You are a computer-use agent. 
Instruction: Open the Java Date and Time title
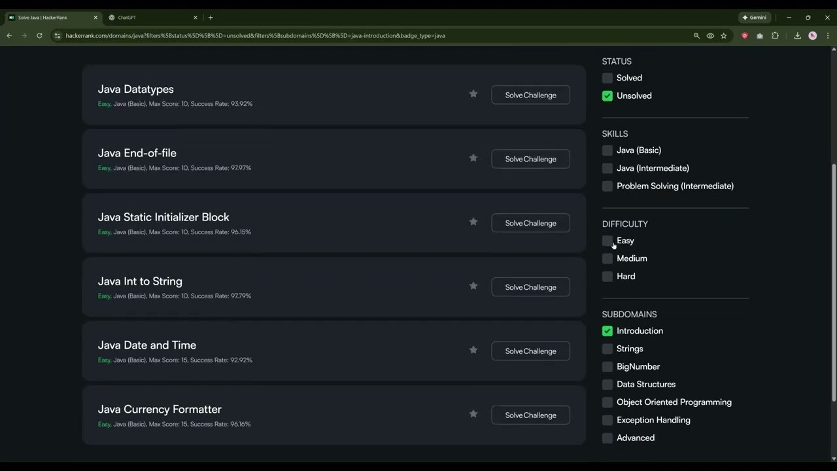point(147,345)
